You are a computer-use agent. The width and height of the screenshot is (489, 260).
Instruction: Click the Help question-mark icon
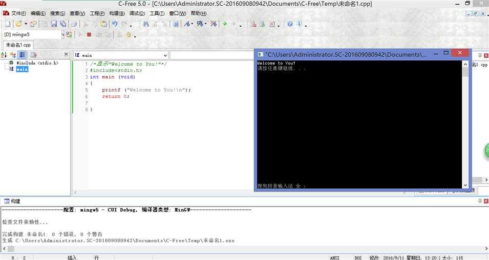pos(290,24)
